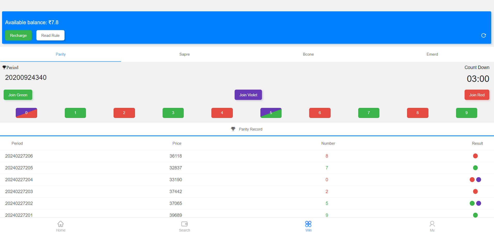Open the Home navigation icon
494x232 pixels.
(x=61, y=224)
